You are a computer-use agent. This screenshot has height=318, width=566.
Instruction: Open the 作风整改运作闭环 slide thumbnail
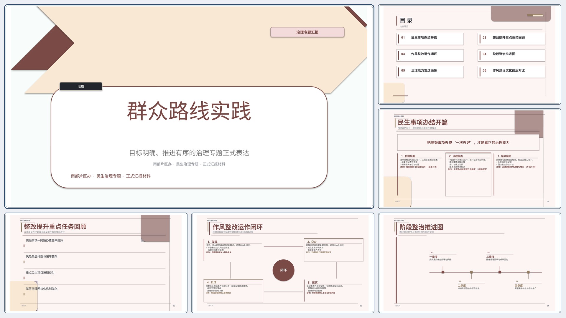[283, 263]
